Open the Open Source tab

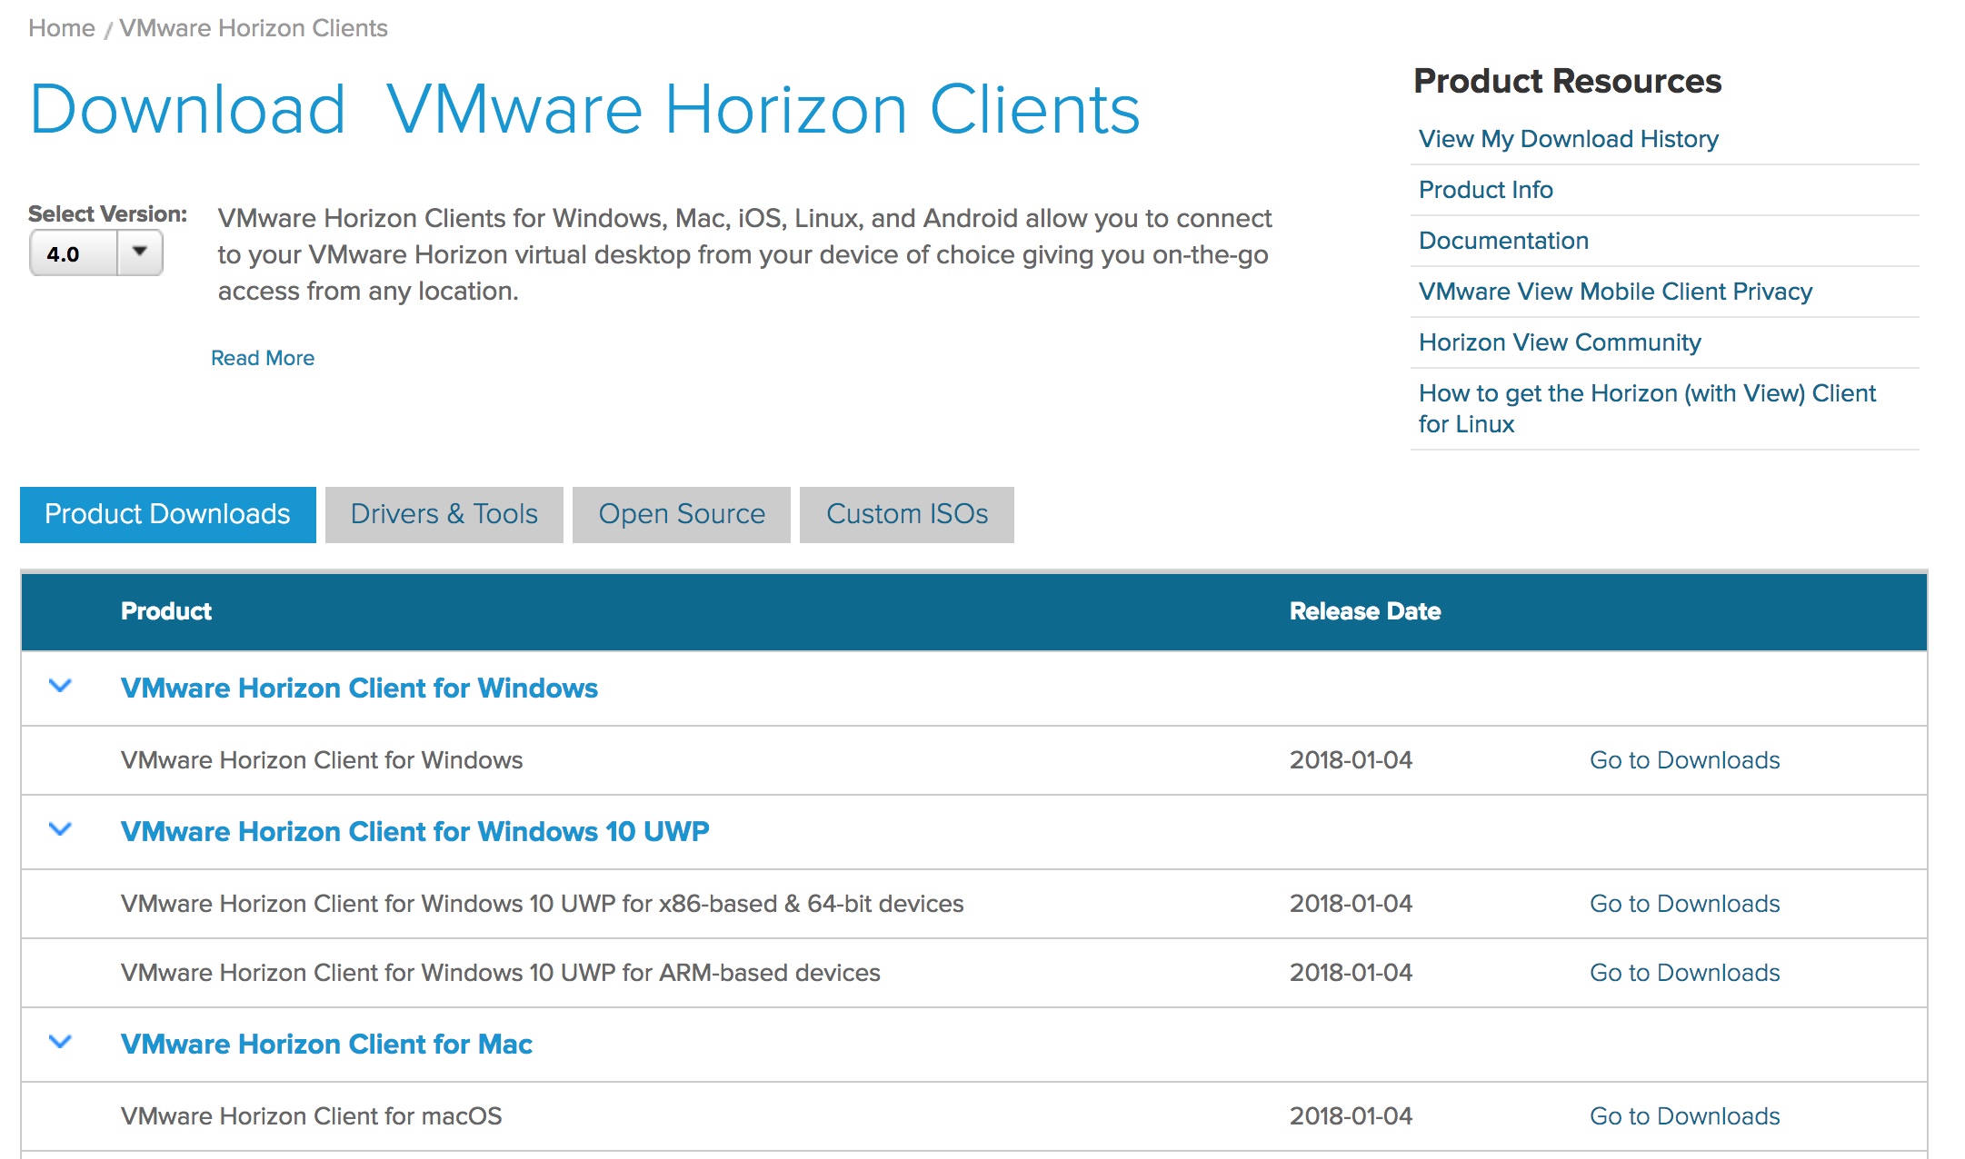pos(682,514)
